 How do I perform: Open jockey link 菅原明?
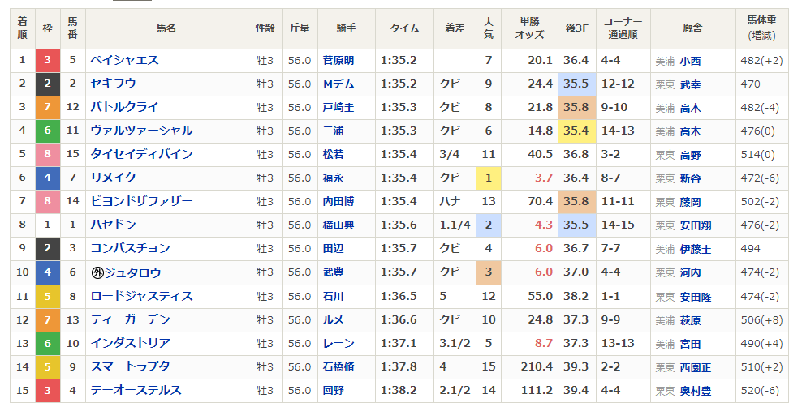(338, 61)
